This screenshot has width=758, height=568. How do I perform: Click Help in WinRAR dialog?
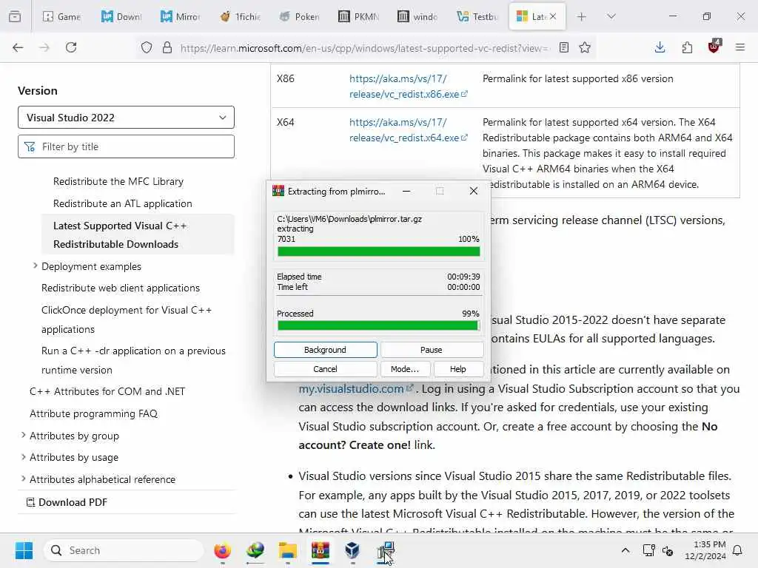tap(458, 369)
